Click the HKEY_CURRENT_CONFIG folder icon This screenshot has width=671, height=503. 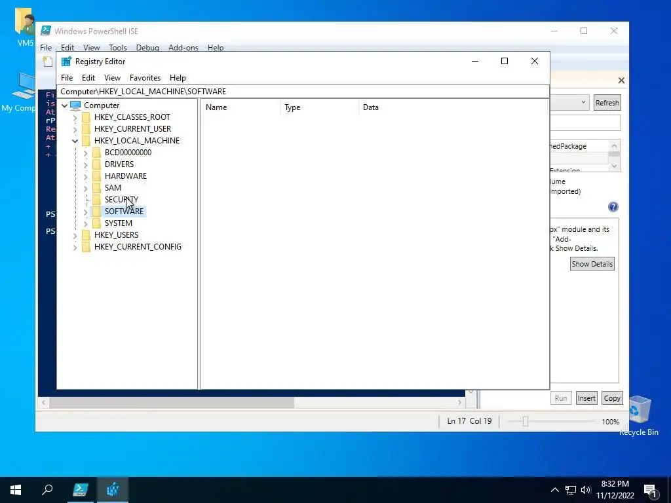pos(86,247)
